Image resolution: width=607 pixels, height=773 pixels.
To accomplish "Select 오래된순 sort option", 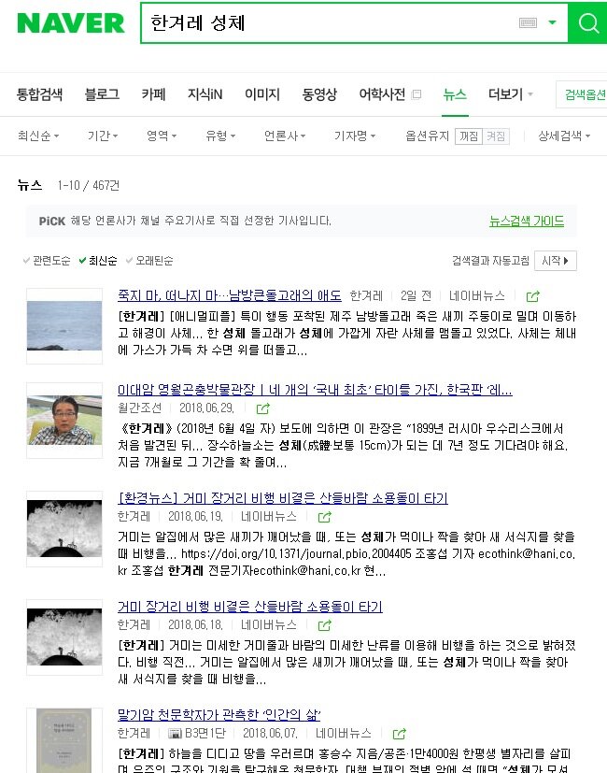I will click(x=149, y=260).
